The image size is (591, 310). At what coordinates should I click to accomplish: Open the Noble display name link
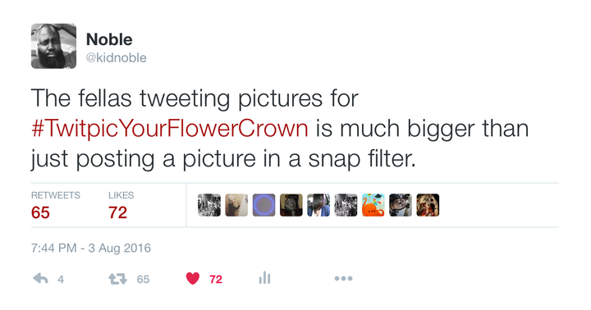109,39
